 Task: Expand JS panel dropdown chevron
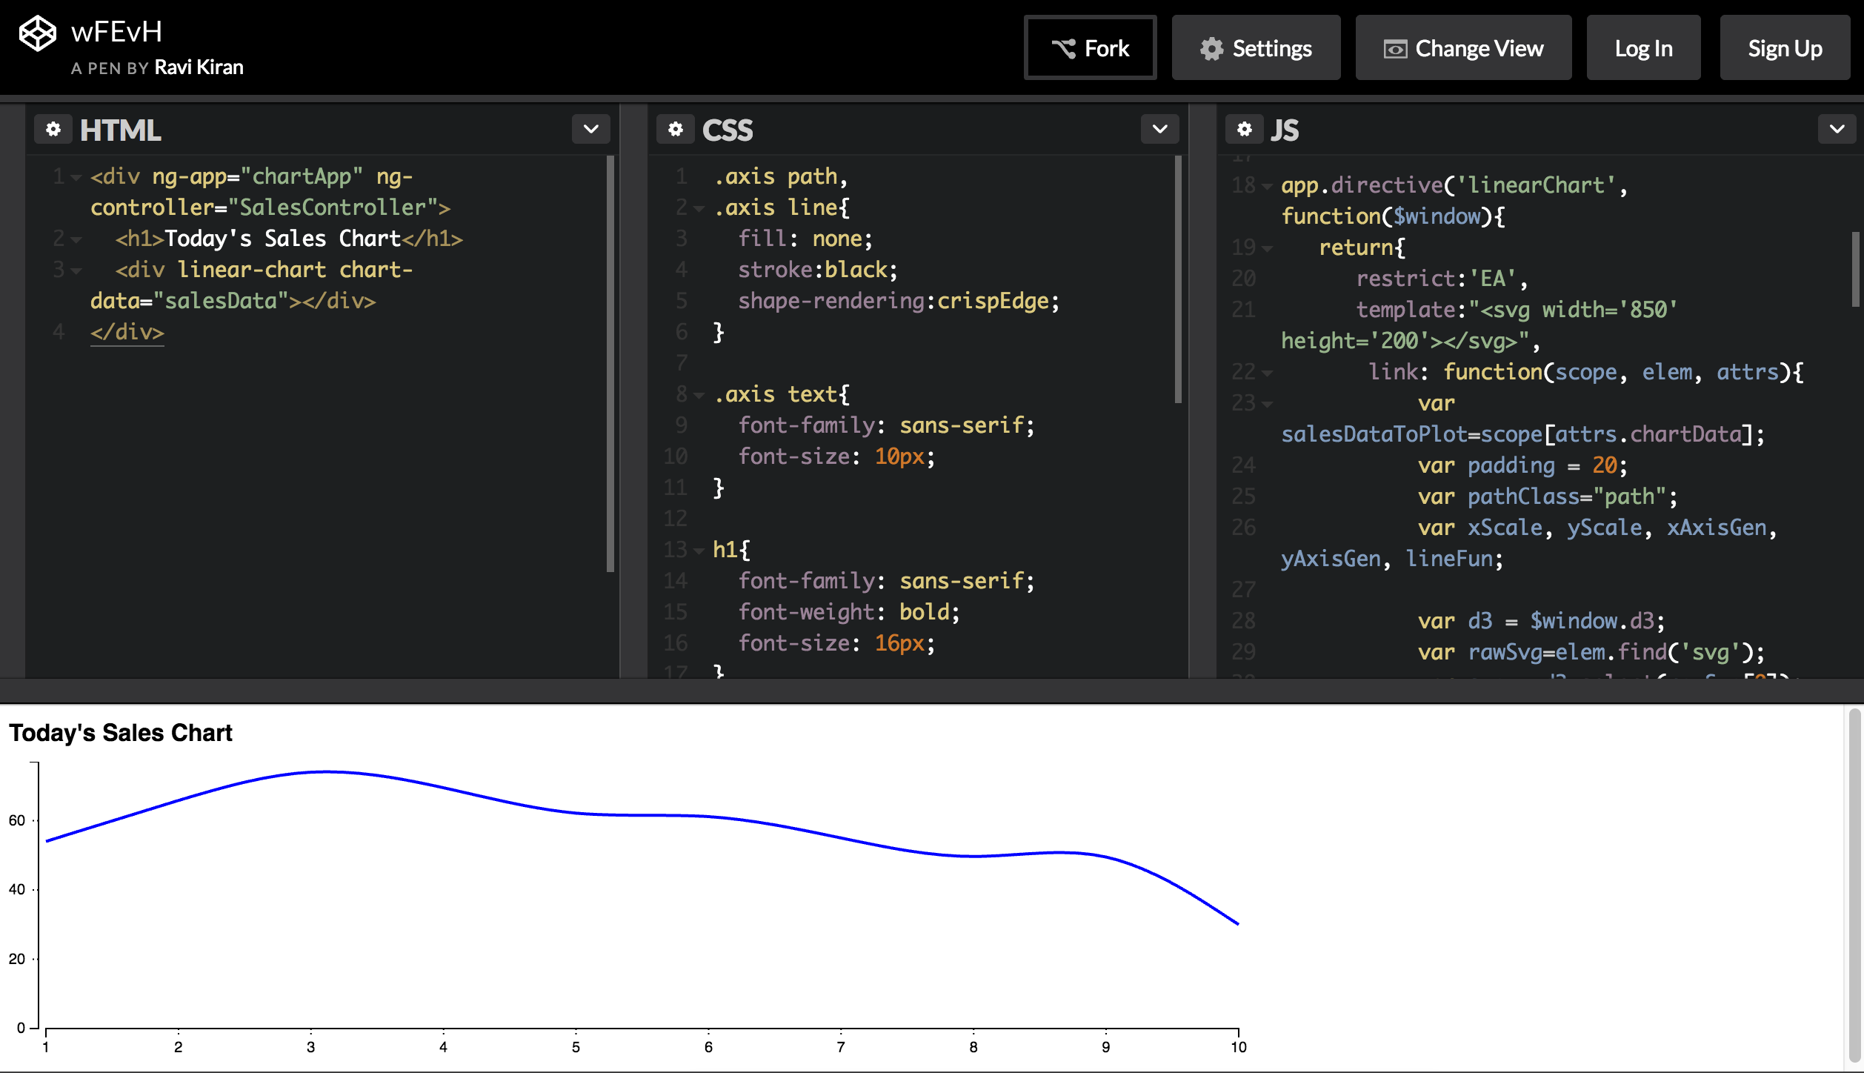point(1837,130)
